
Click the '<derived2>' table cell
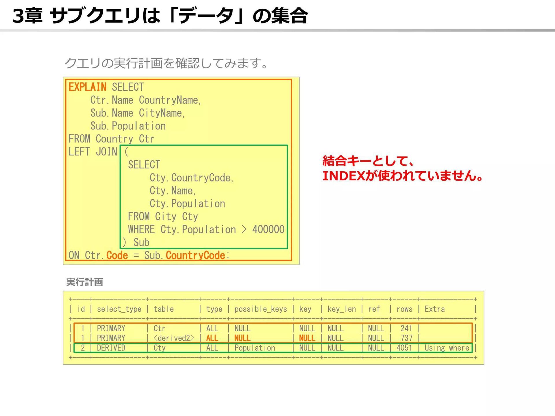pos(174,338)
